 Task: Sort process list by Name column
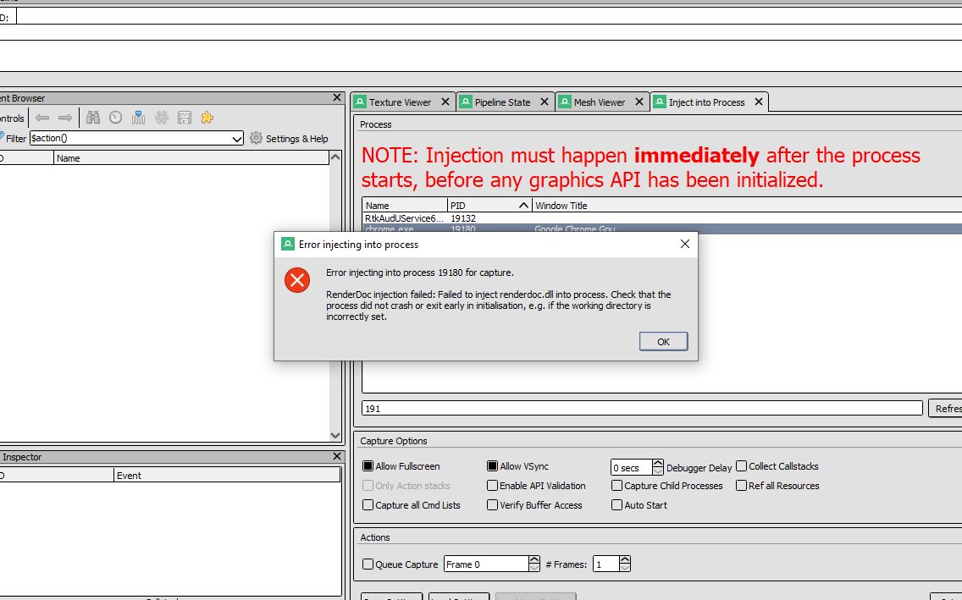(x=405, y=206)
